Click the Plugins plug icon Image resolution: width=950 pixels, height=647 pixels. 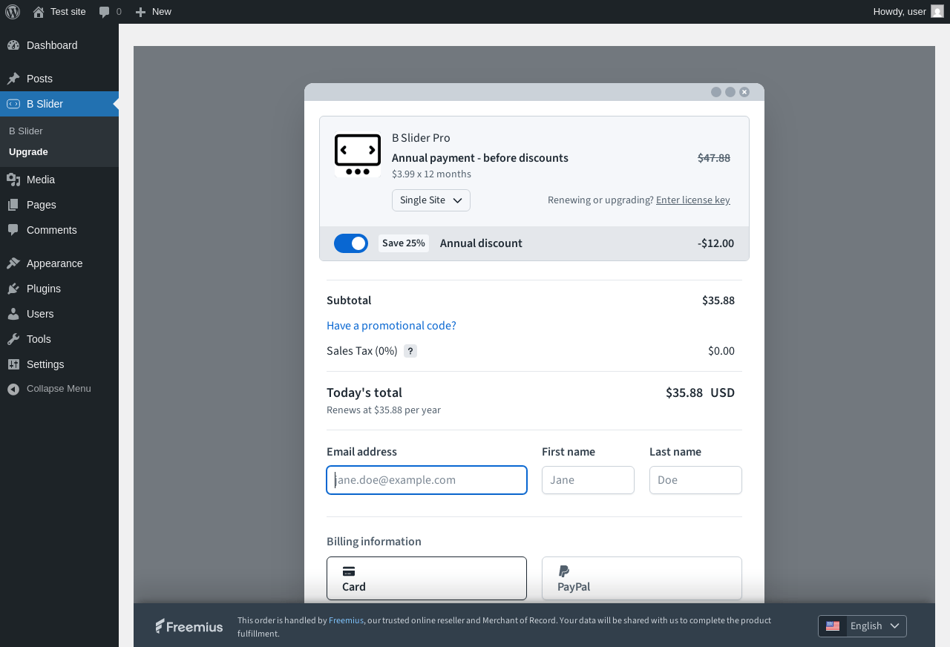point(13,289)
